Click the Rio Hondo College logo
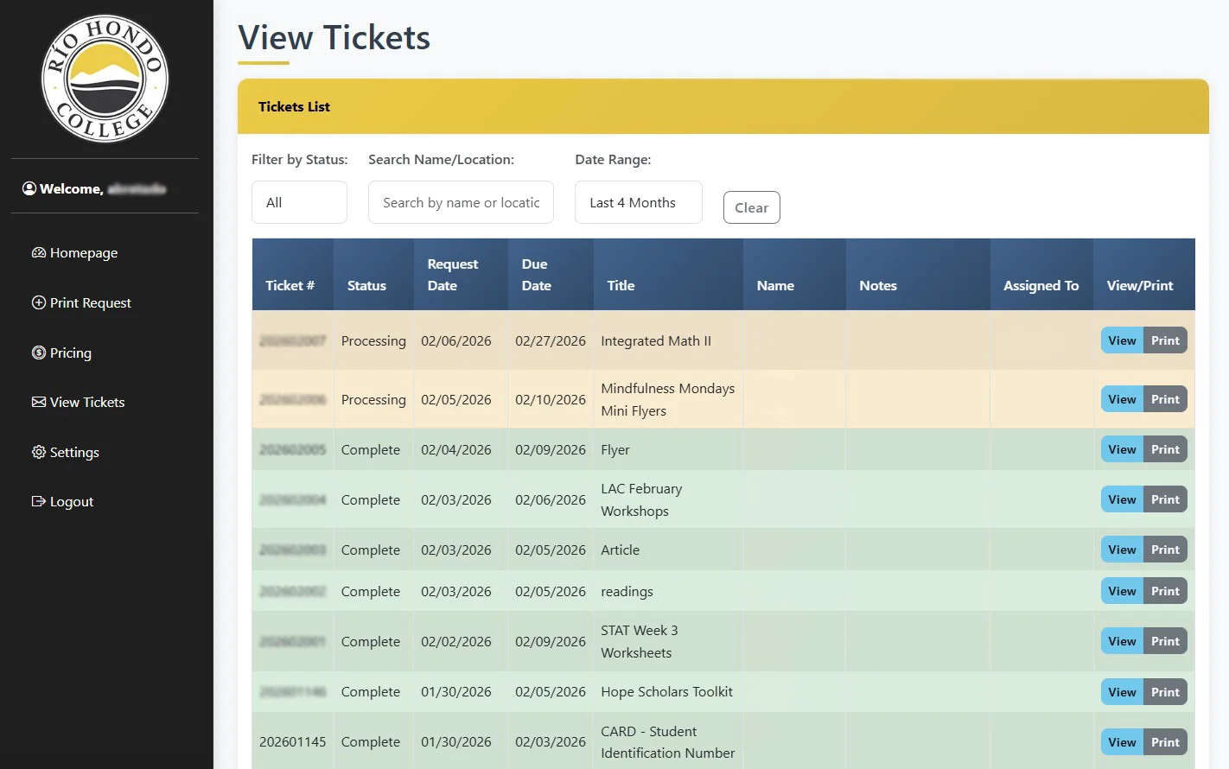The image size is (1229, 769). coord(105,79)
